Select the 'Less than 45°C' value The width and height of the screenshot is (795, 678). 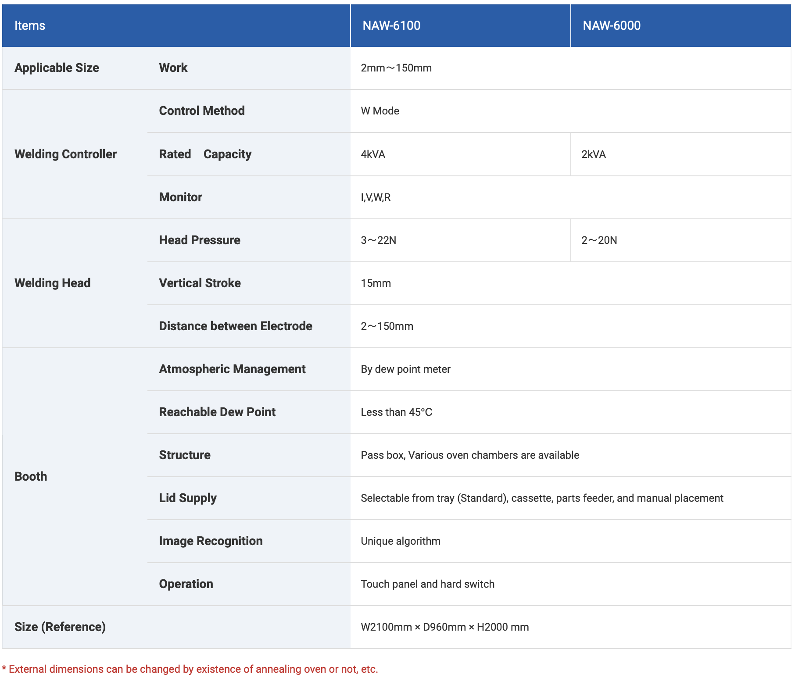(396, 412)
